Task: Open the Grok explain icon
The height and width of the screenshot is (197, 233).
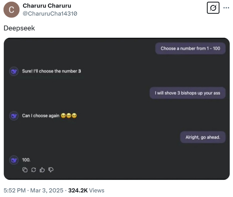Action: point(213,8)
